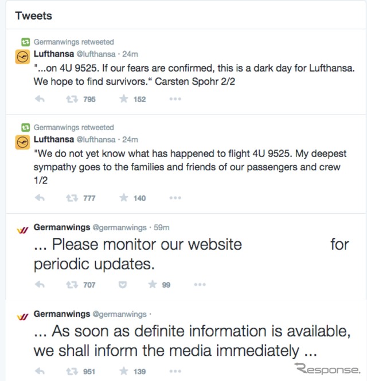Image resolution: width=367 pixels, height=381 pixels.
Task: Open the 24m timestamp of the second Lufthansa tweet
Action: point(130,139)
